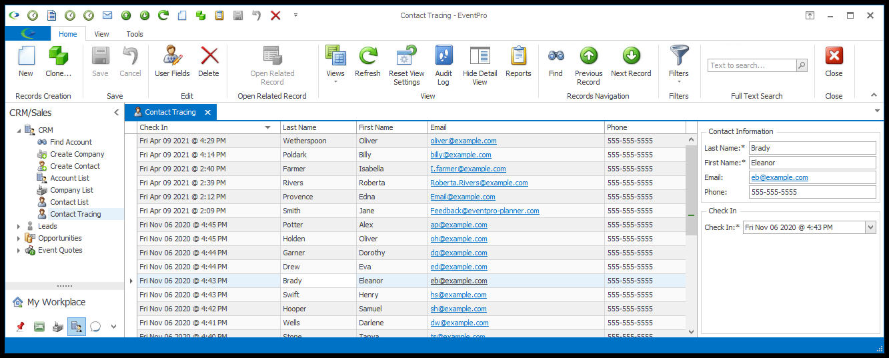The image size is (889, 358).
Task: Select the Home ribbon tab
Action: click(x=68, y=34)
